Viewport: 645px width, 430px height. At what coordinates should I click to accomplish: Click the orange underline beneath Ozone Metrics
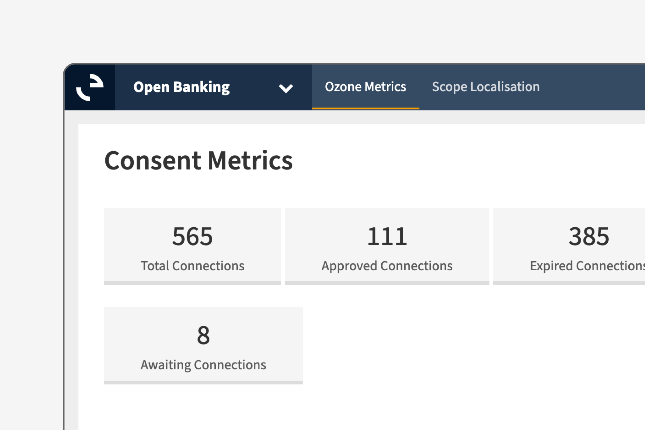tap(365, 109)
